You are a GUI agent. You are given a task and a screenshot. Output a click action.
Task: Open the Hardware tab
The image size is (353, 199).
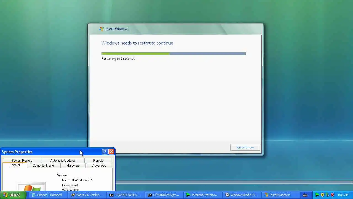[73, 166]
